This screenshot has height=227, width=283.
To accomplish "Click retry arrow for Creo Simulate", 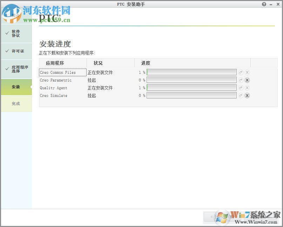I will click(x=241, y=95).
